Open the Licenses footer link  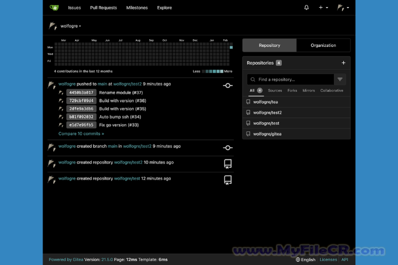point(328,259)
